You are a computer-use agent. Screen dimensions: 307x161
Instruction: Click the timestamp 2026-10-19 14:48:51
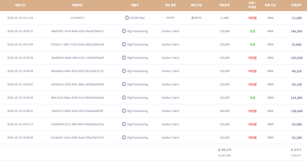pos(20,111)
